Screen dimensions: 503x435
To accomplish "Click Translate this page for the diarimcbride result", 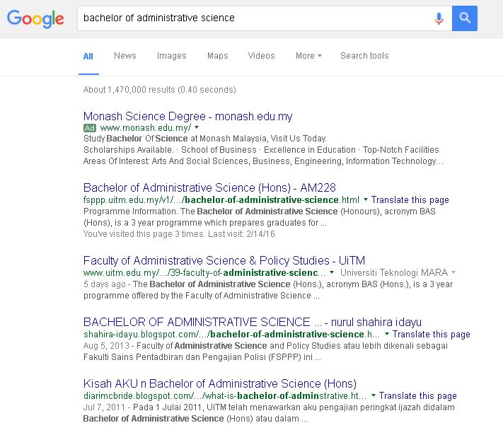I will (418, 396).
